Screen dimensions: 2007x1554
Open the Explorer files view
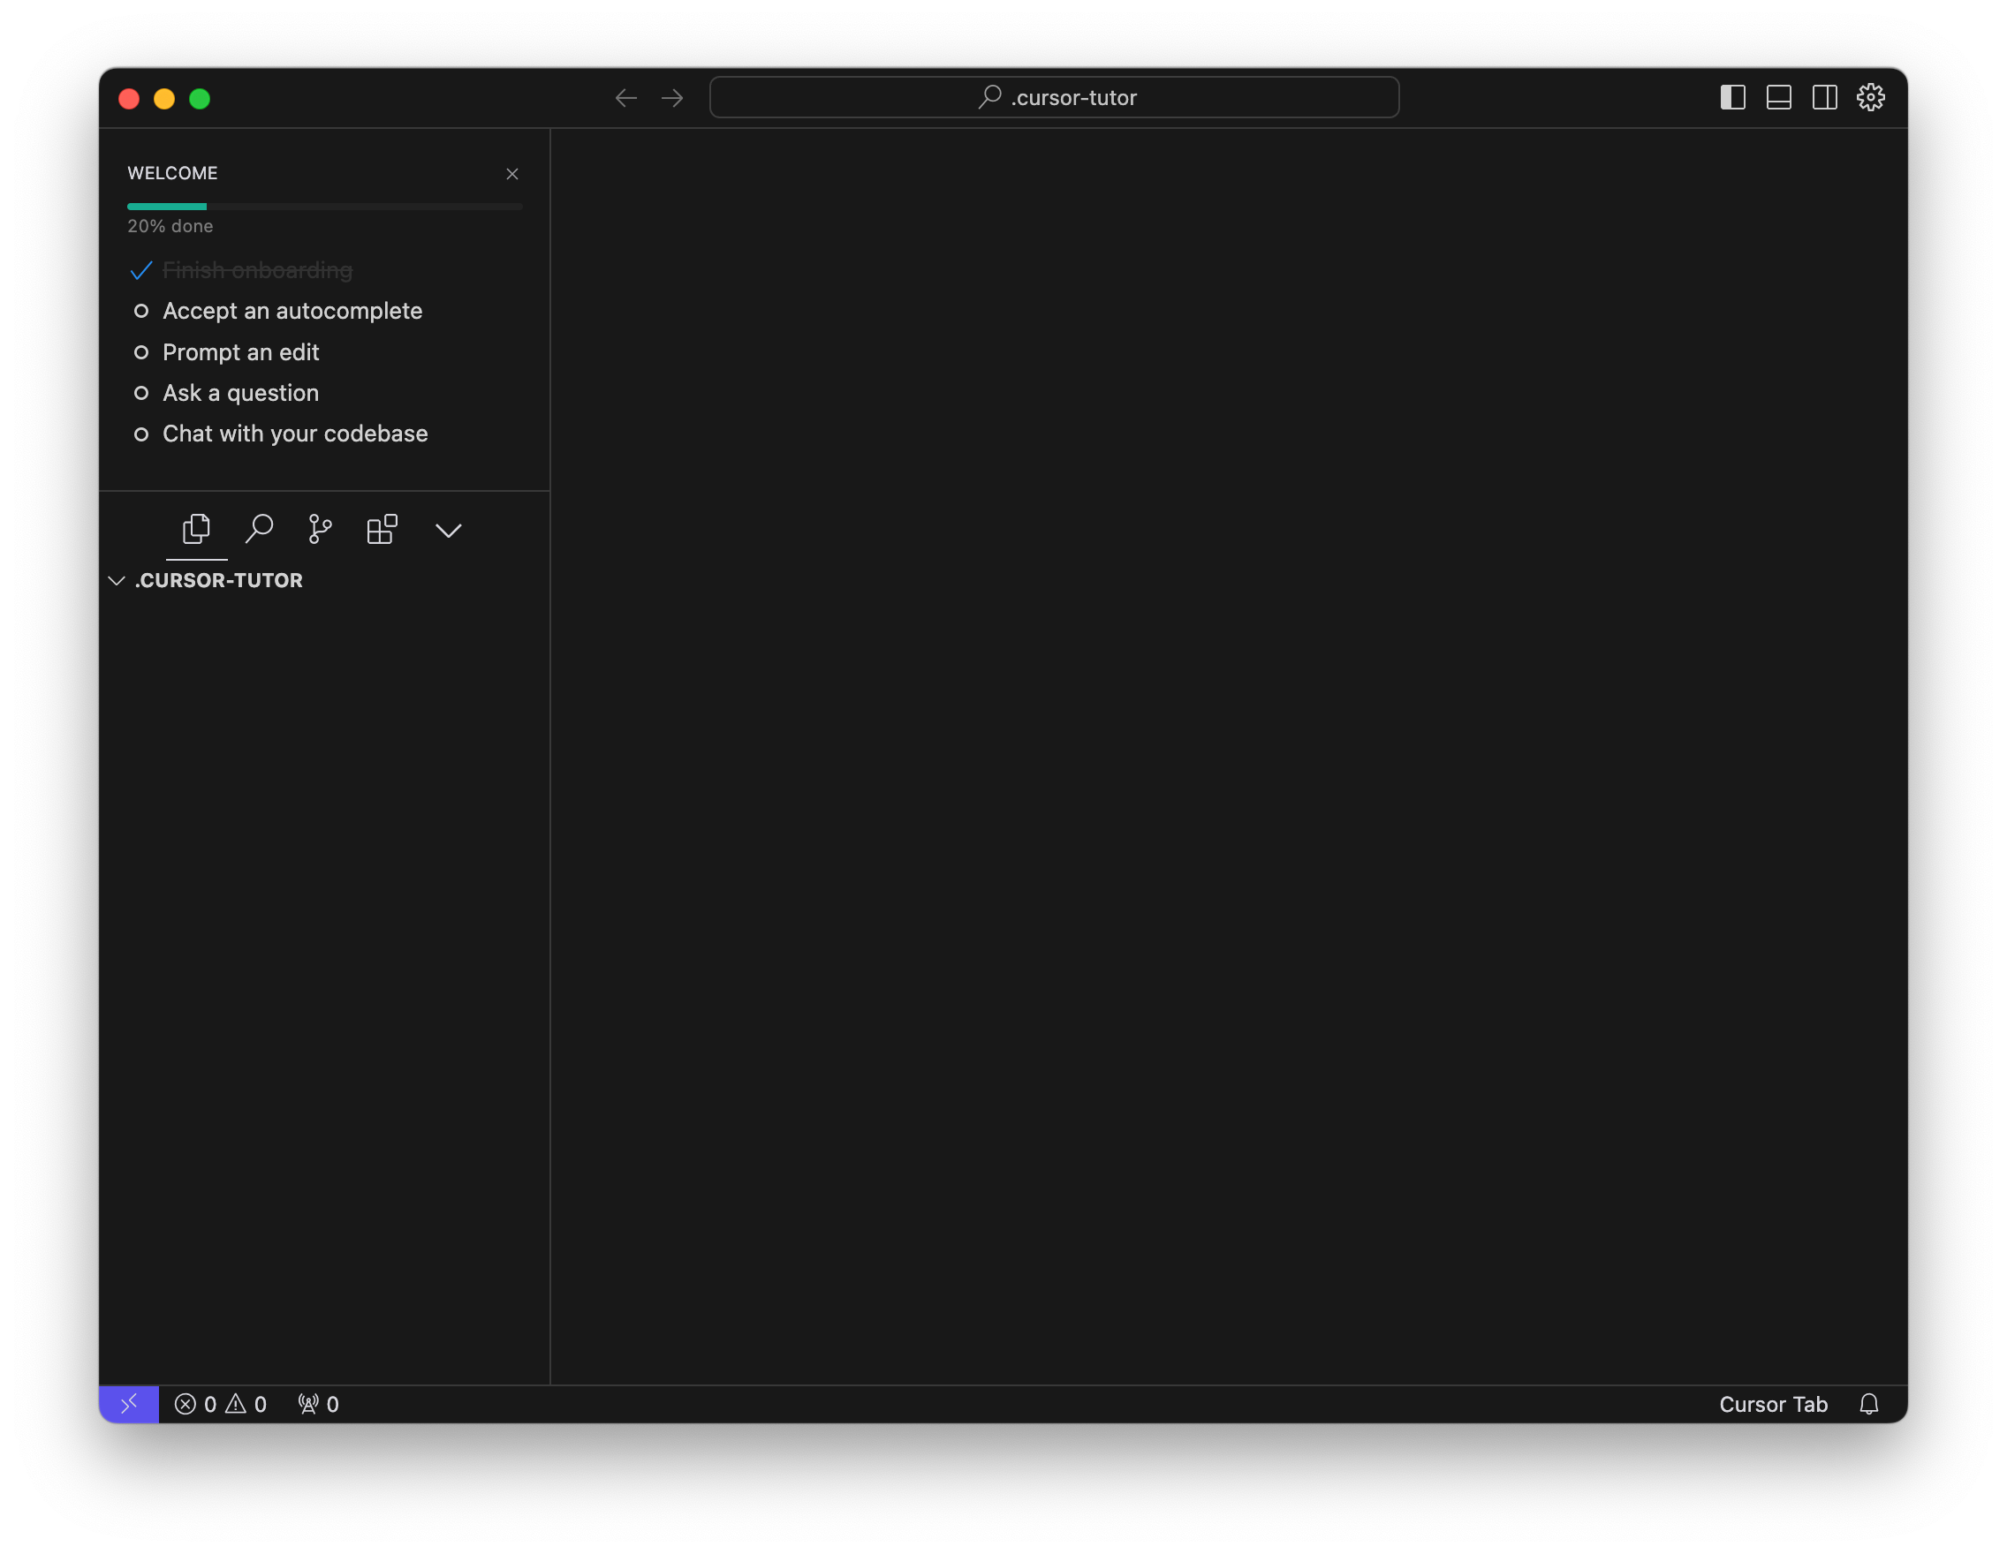coord(197,529)
